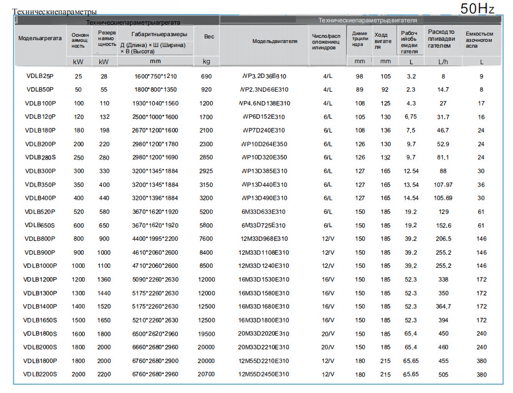
Task: Select model cell 'VDLB25P'
Action: 40,76
